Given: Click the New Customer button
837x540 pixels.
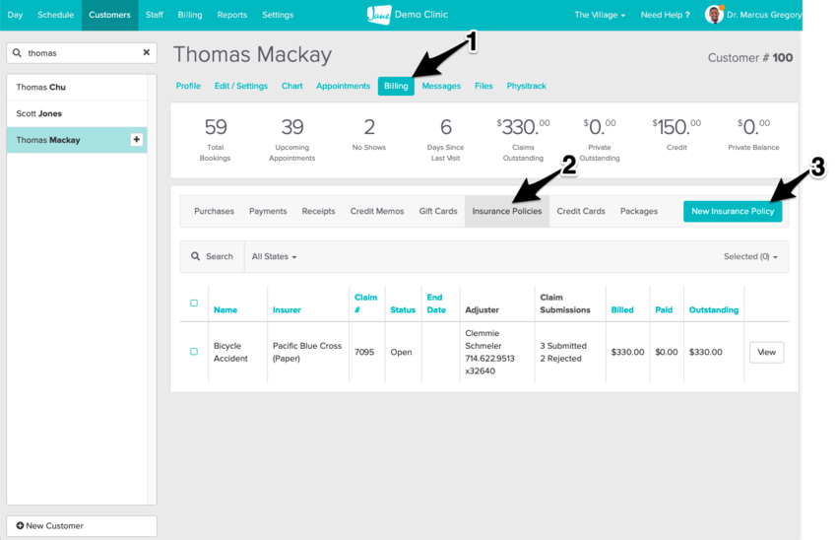Looking at the screenshot, I should (x=82, y=526).
